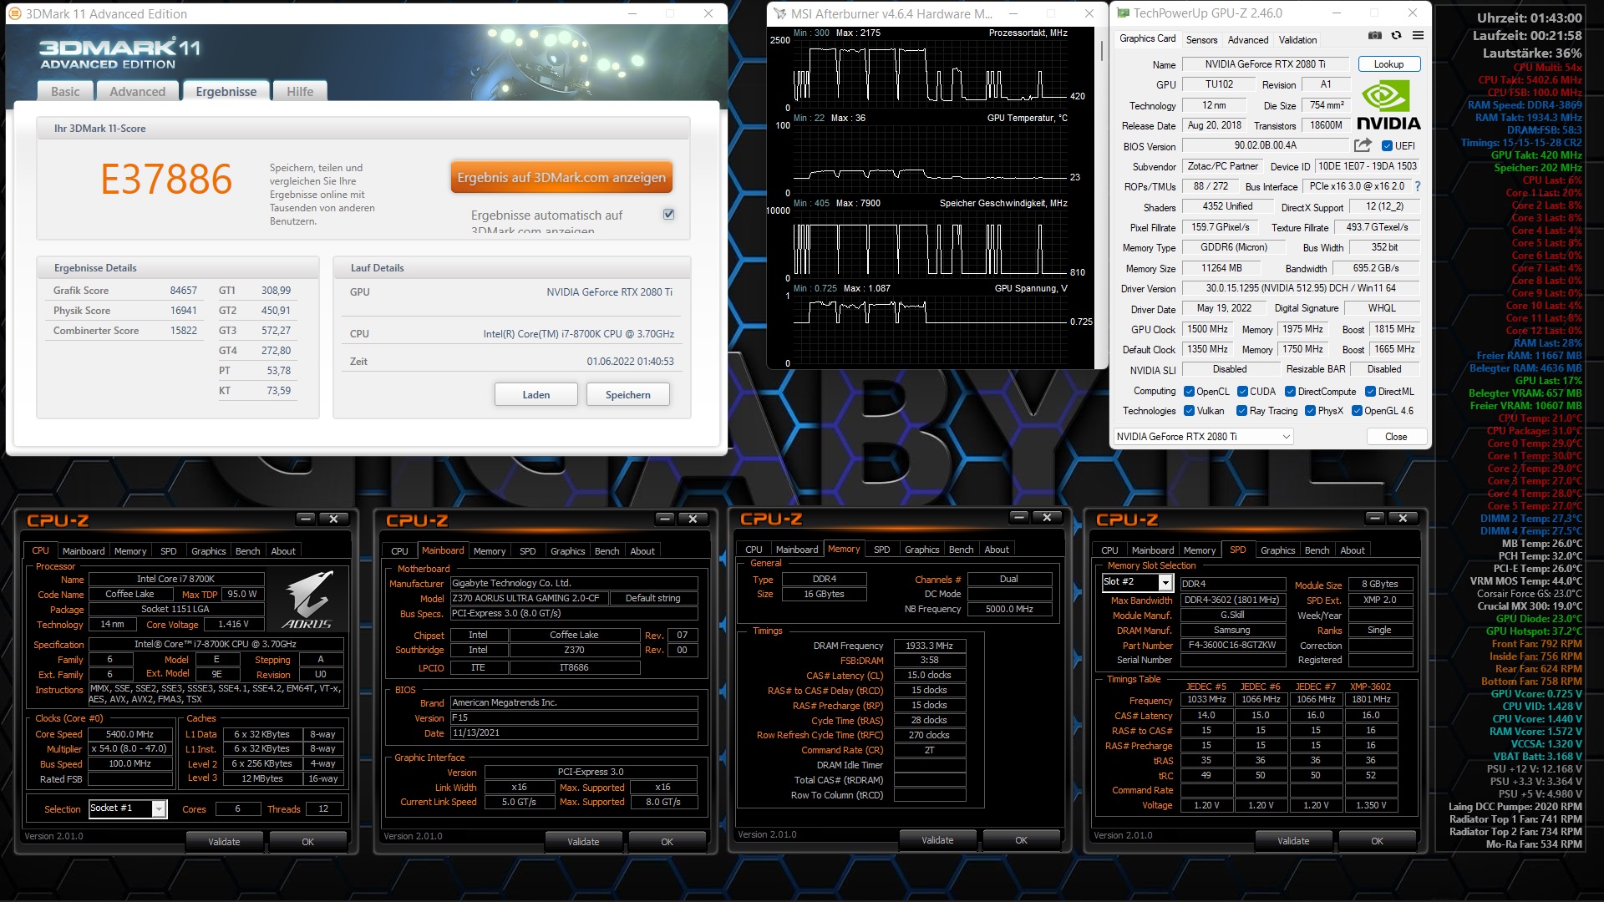Click the Laden button

[x=536, y=395]
